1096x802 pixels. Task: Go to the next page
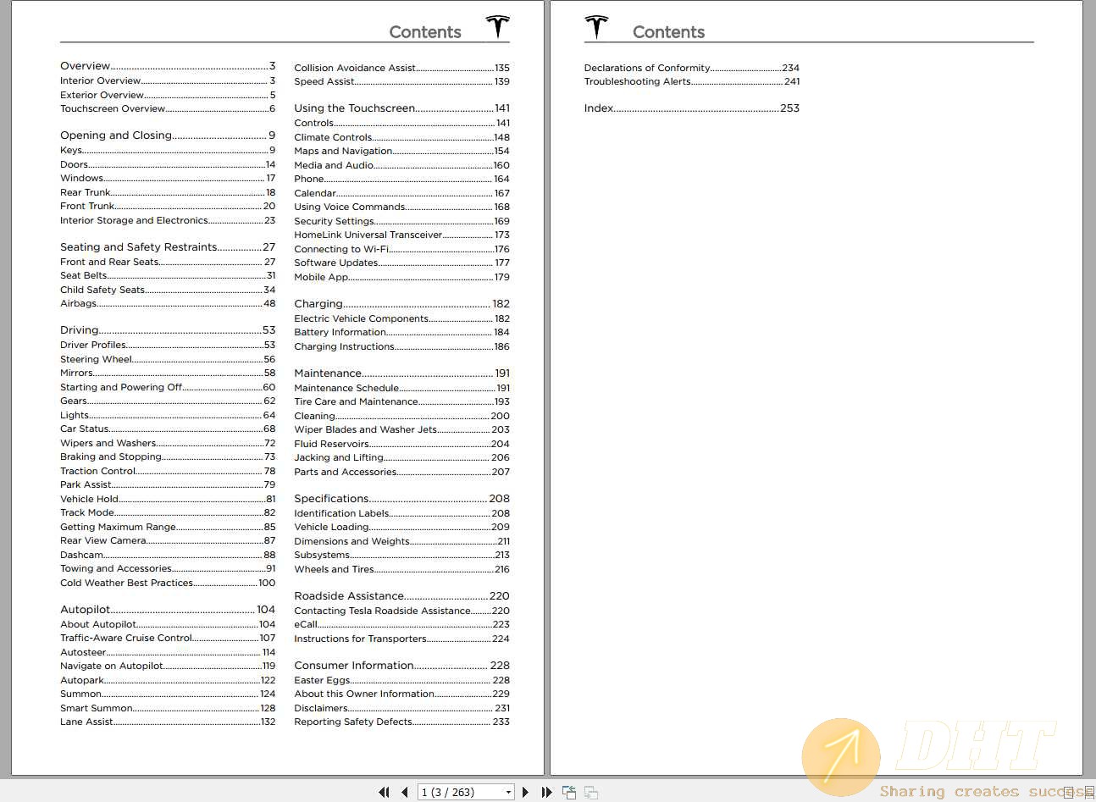(525, 792)
